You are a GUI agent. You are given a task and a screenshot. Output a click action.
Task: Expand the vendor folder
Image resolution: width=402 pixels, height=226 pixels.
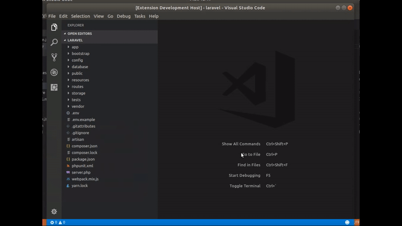tap(68, 106)
